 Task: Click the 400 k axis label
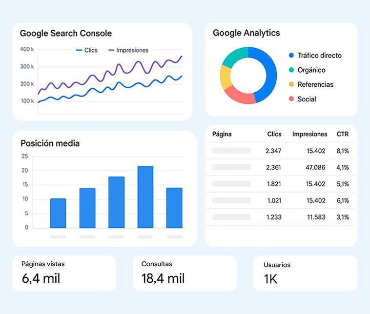coord(27,49)
